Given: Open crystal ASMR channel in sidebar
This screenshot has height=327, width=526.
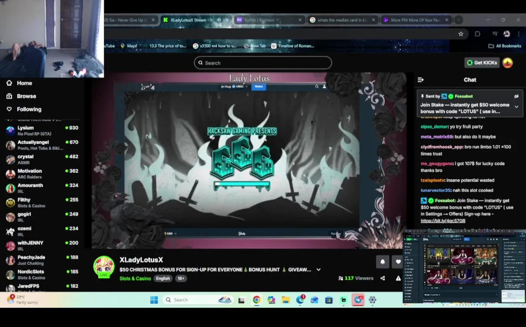Looking at the screenshot, I should [x=42, y=159].
